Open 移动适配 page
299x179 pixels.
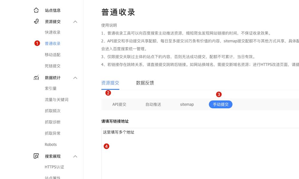pyautogui.click(x=53, y=55)
